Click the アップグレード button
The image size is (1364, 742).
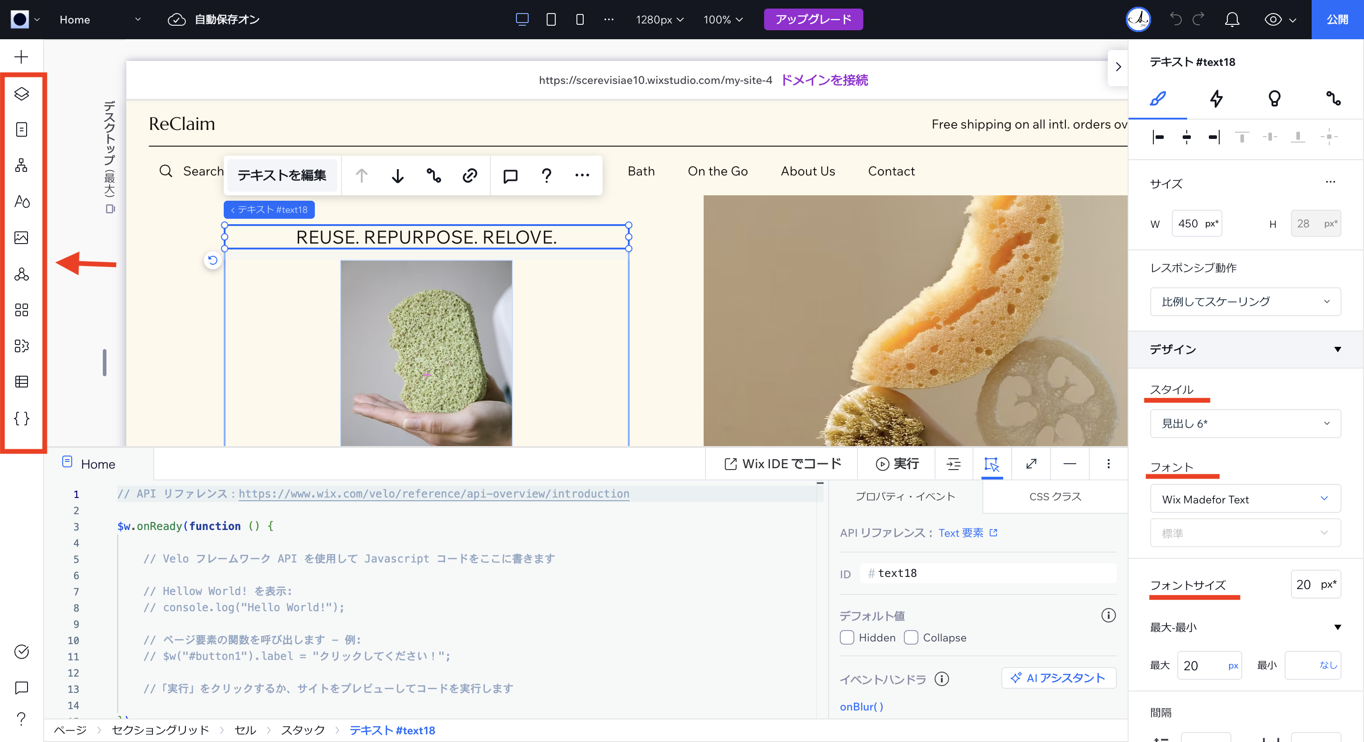pyautogui.click(x=813, y=19)
